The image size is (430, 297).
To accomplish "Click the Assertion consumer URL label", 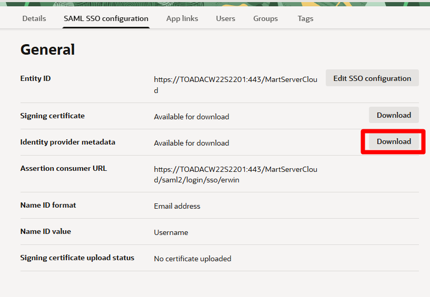I will pos(63,168).
